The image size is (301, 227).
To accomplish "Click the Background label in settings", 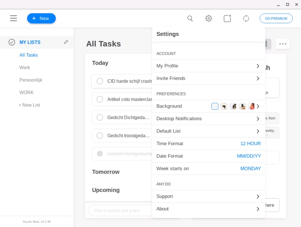I will tap(169, 106).
